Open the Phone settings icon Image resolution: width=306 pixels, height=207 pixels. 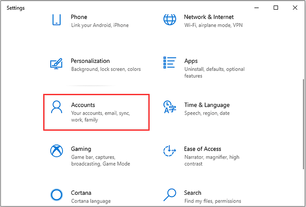[56, 19]
